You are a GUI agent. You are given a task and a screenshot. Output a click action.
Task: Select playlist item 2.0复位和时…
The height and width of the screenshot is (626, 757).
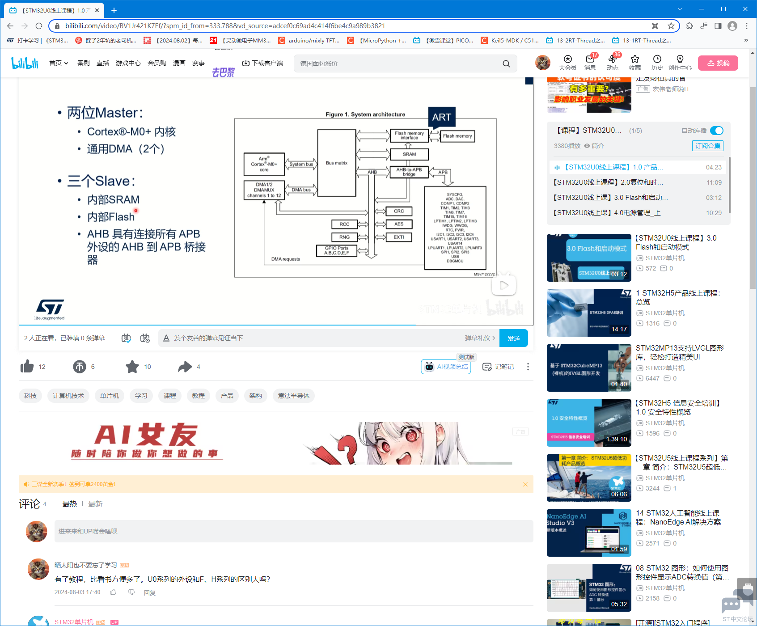click(x=637, y=182)
